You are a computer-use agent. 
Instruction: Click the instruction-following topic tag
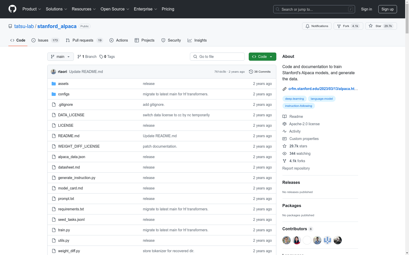click(x=299, y=106)
